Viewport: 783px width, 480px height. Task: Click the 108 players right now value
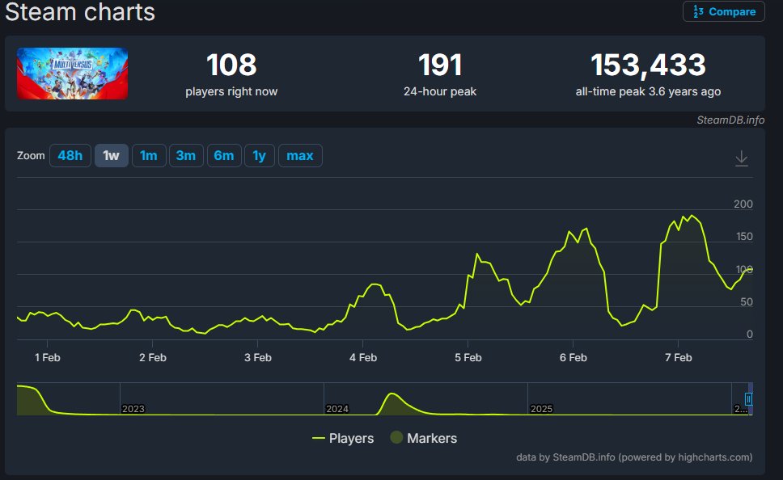[231, 65]
